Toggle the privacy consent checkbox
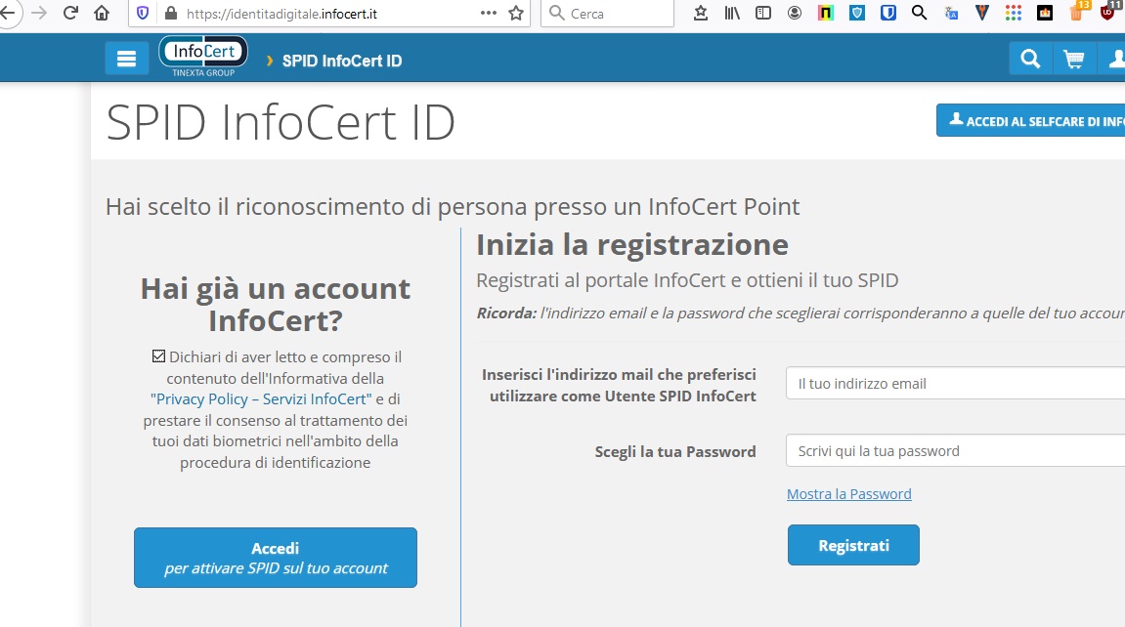The image size is (1125, 627). pos(158,356)
